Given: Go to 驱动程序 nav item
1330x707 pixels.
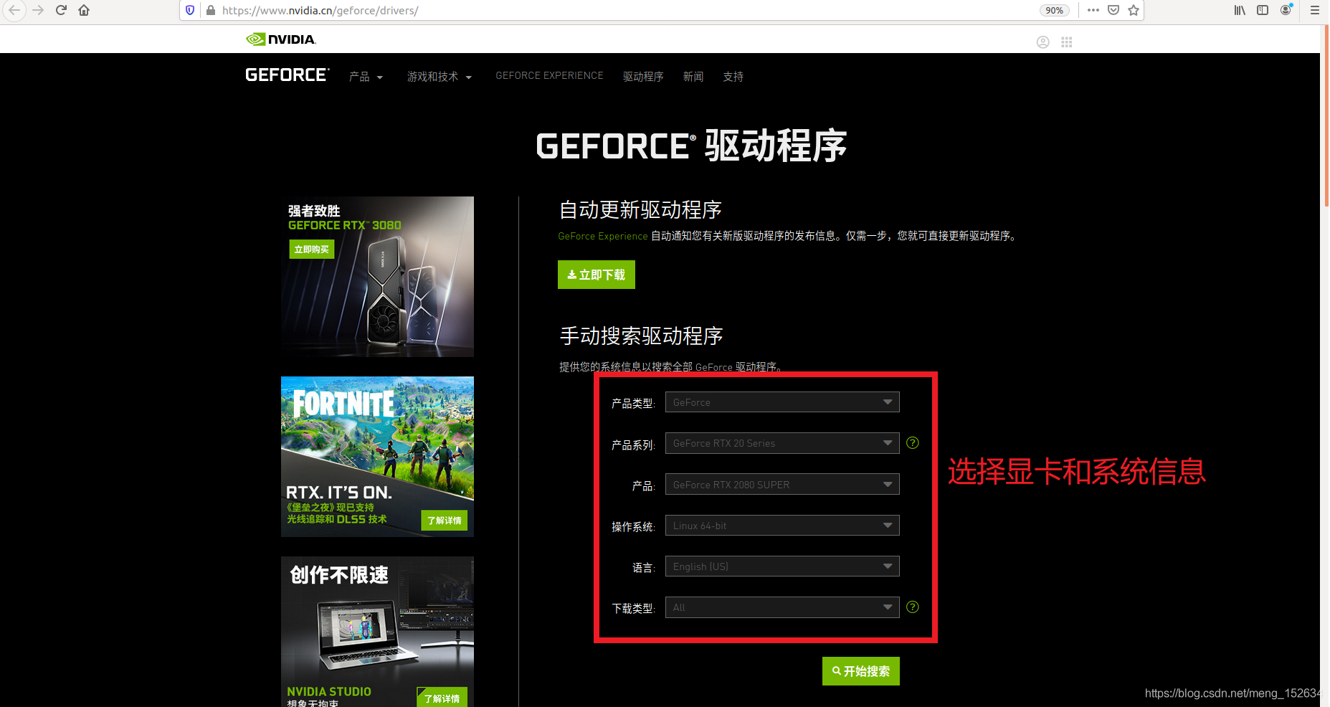Looking at the screenshot, I should tap(643, 77).
